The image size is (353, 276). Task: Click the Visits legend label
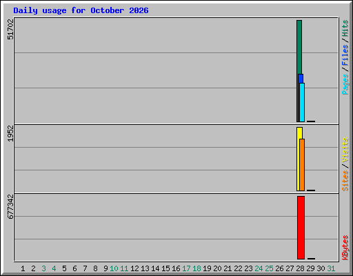tap(345, 150)
